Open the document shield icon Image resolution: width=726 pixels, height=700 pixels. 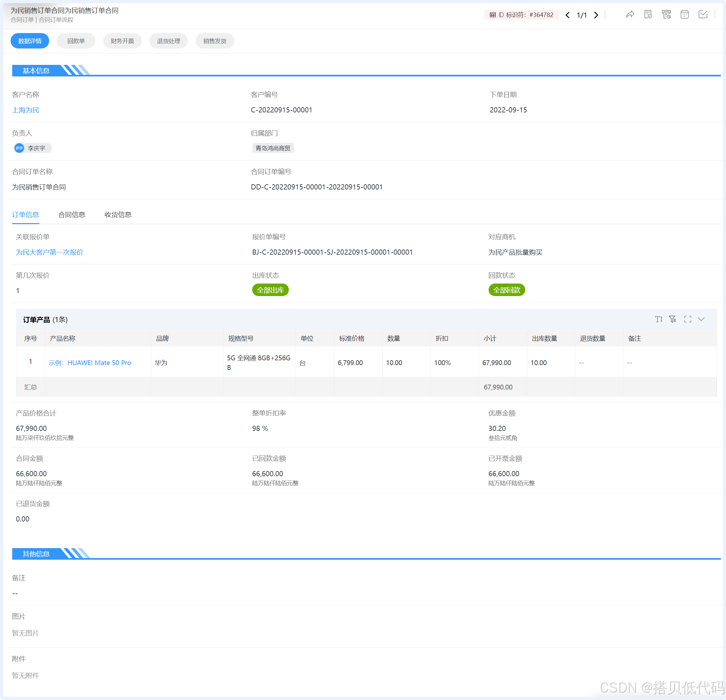[648, 14]
